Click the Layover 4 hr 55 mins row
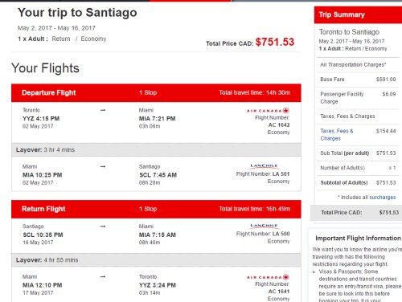This screenshot has height=302, width=402. [x=156, y=260]
